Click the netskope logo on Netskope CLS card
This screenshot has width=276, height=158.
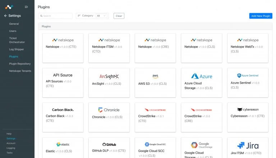tap(202, 40)
